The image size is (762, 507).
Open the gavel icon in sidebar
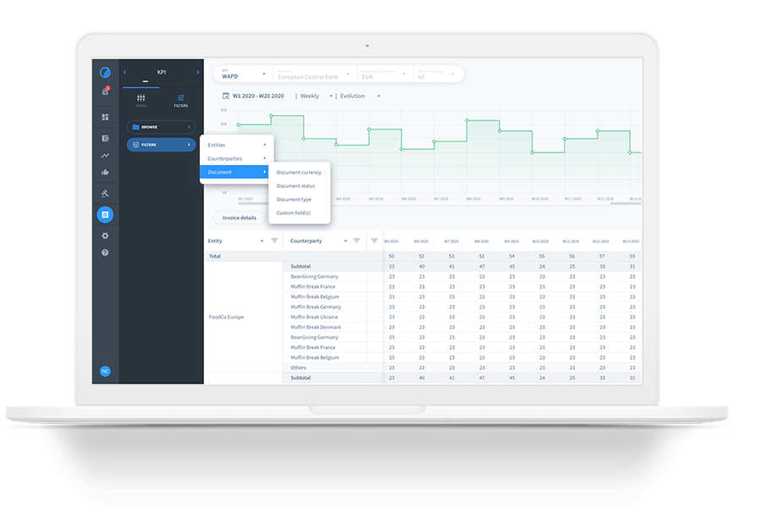[x=105, y=193]
